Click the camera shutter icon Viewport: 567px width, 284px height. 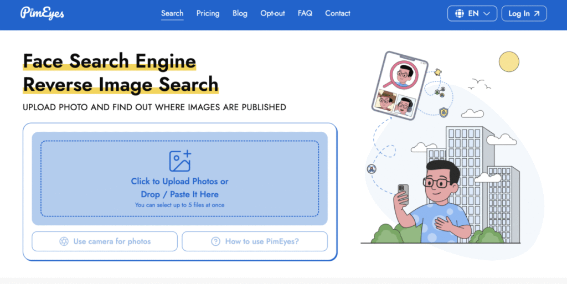pyautogui.click(x=64, y=241)
